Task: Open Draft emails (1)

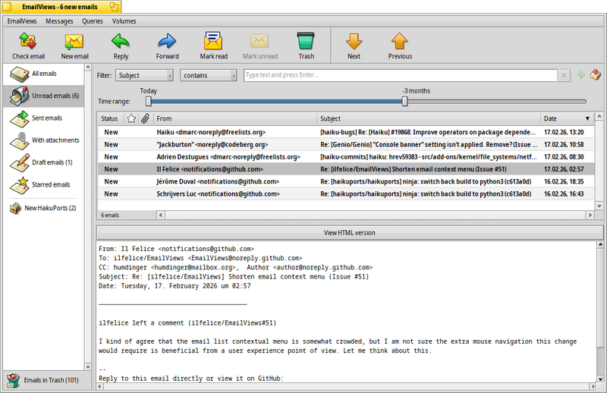Action: pos(44,162)
